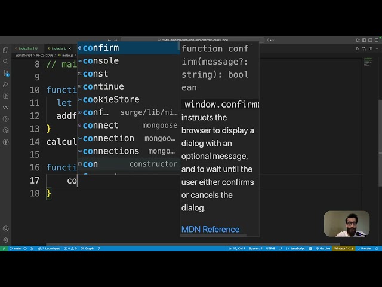This screenshot has width=382, height=287.
Task: Select console suggestion
Action: point(128,61)
